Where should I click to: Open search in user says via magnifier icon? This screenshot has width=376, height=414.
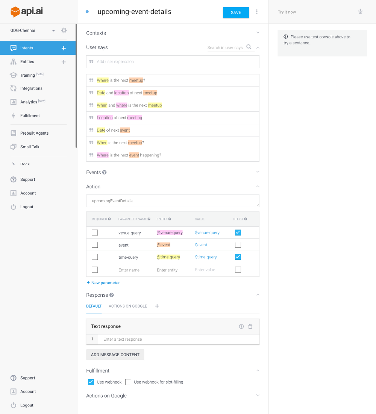(249, 47)
